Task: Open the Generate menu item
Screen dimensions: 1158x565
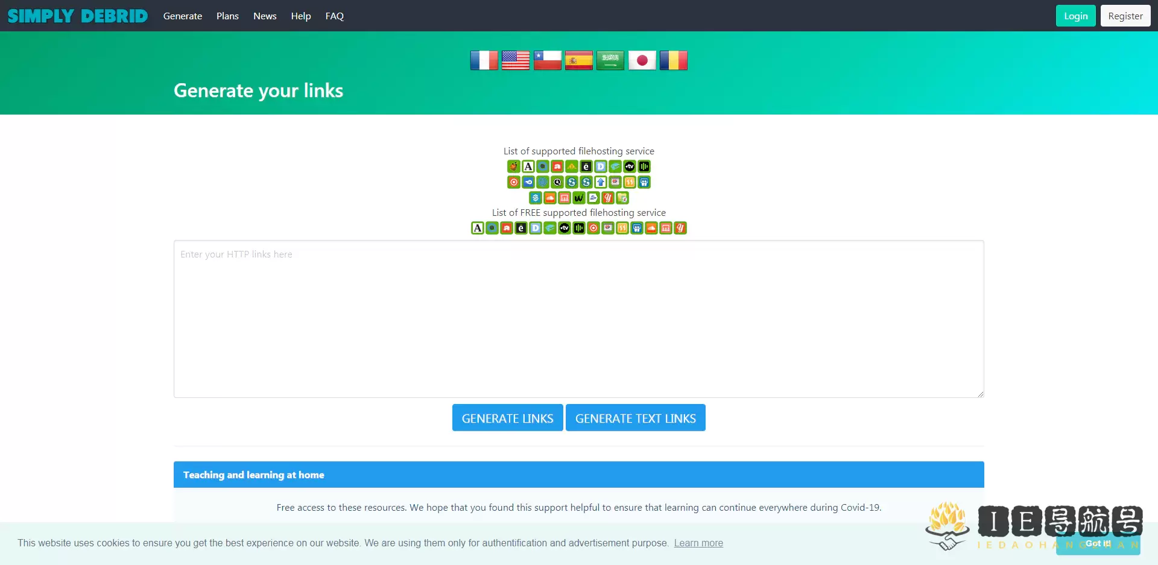Action: [182, 16]
